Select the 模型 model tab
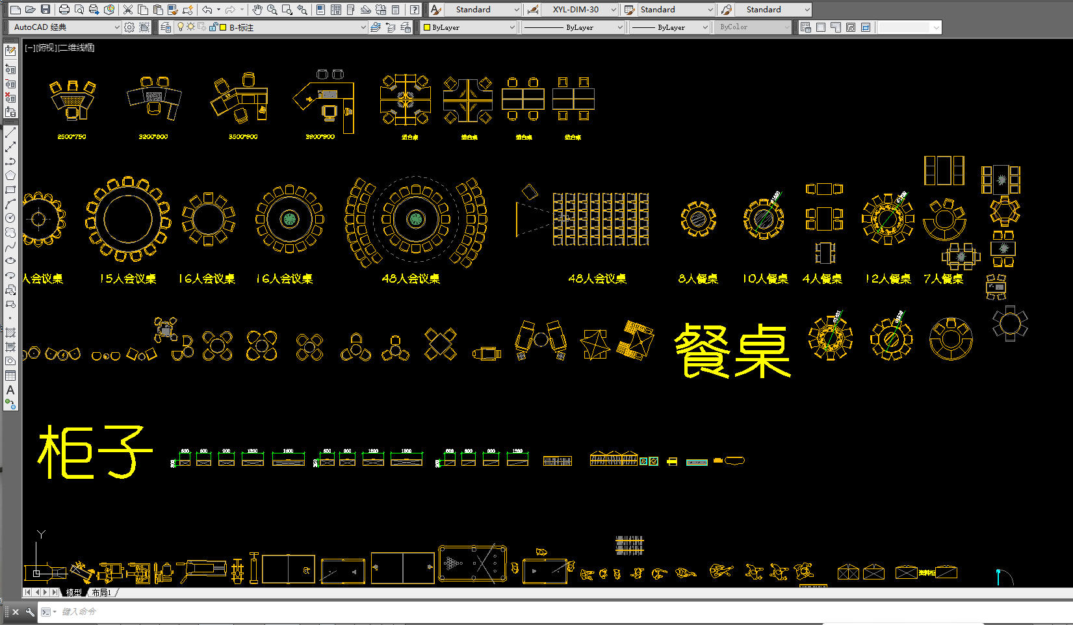Viewport: 1073px width, 625px height. tap(74, 593)
